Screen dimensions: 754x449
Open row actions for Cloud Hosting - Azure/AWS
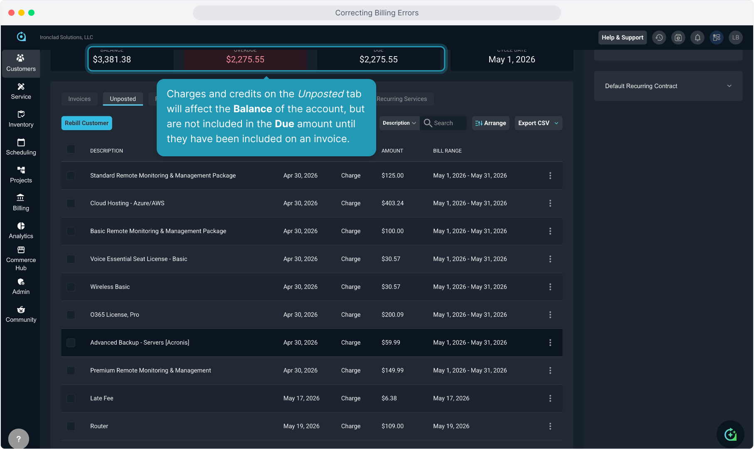pos(550,203)
